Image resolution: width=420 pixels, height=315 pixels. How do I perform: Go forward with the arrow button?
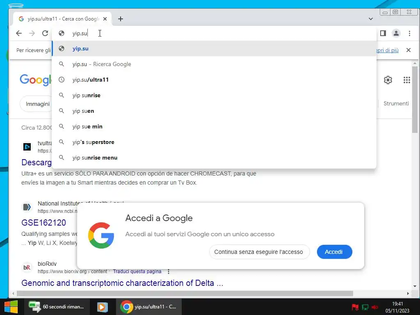[x=32, y=33]
